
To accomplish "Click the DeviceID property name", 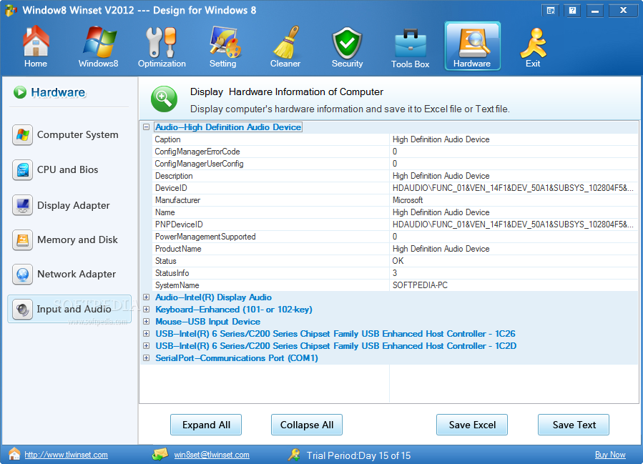I will [171, 188].
